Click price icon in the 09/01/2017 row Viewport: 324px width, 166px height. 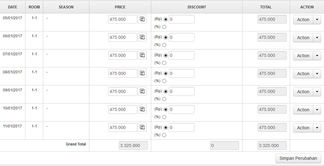tap(142, 91)
